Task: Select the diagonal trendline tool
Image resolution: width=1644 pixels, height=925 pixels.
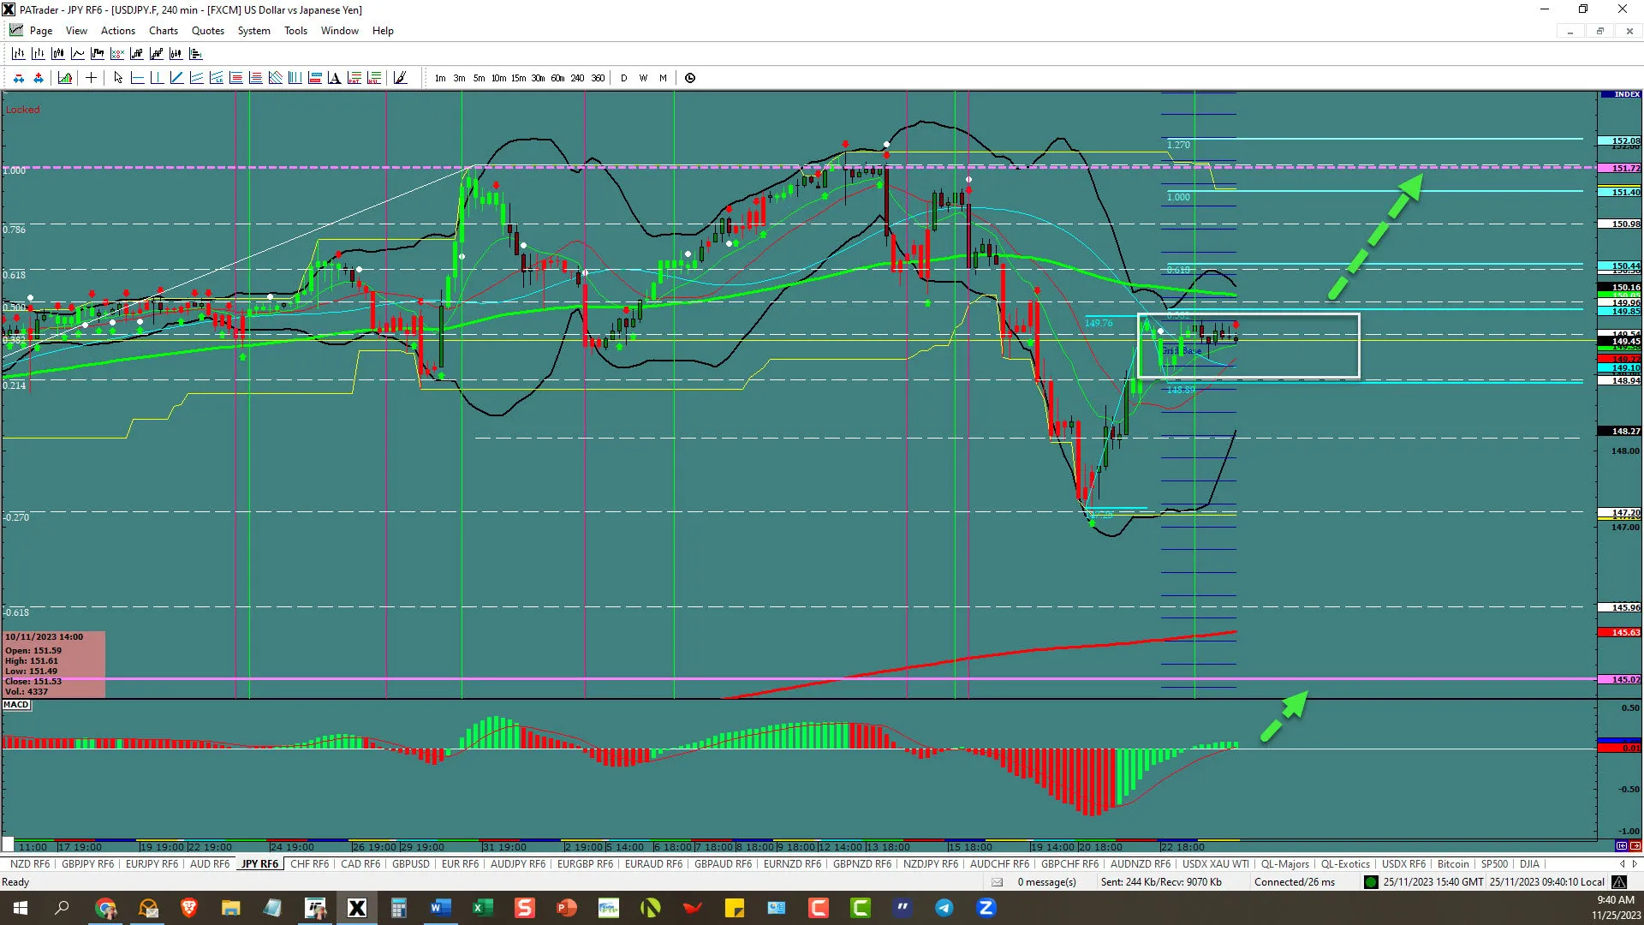Action: pos(176,78)
